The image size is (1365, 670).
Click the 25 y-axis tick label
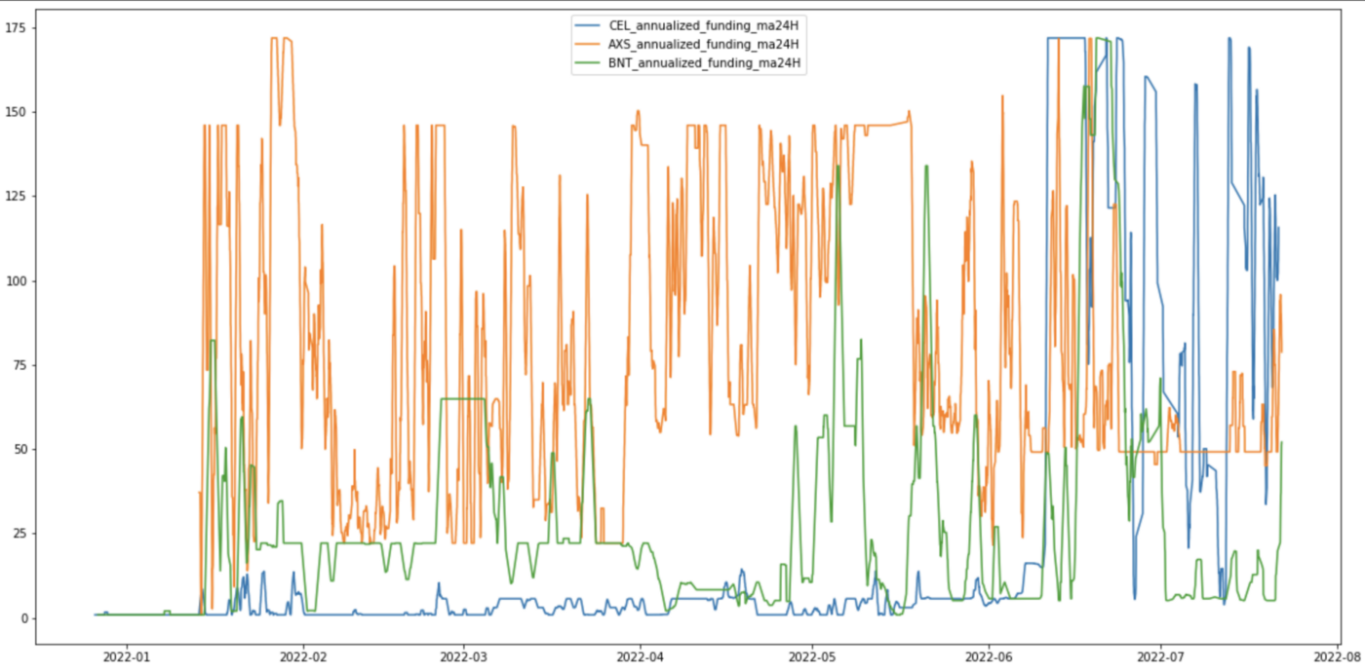point(20,534)
